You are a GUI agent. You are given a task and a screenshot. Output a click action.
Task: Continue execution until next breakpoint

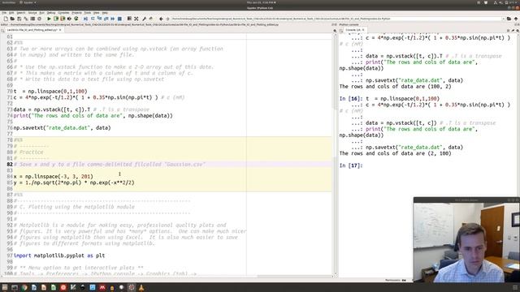click(x=112, y=19)
